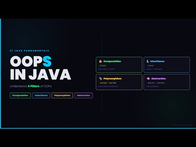The image size is (196, 147).
Task: Click the 'same name, diff behavior' description
Action: [x=108, y=86]
